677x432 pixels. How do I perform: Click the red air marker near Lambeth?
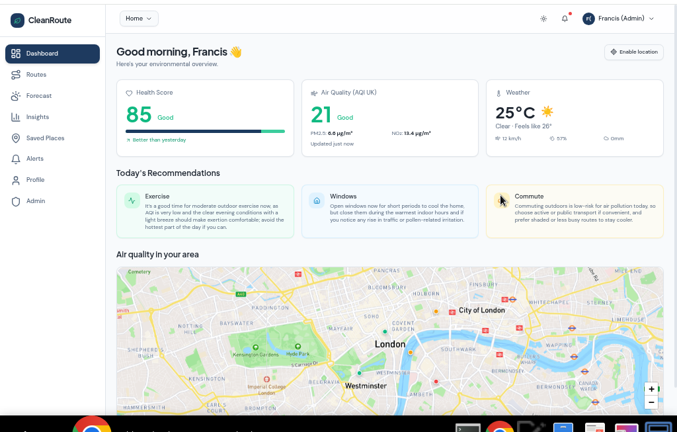(x=436, y=382)
